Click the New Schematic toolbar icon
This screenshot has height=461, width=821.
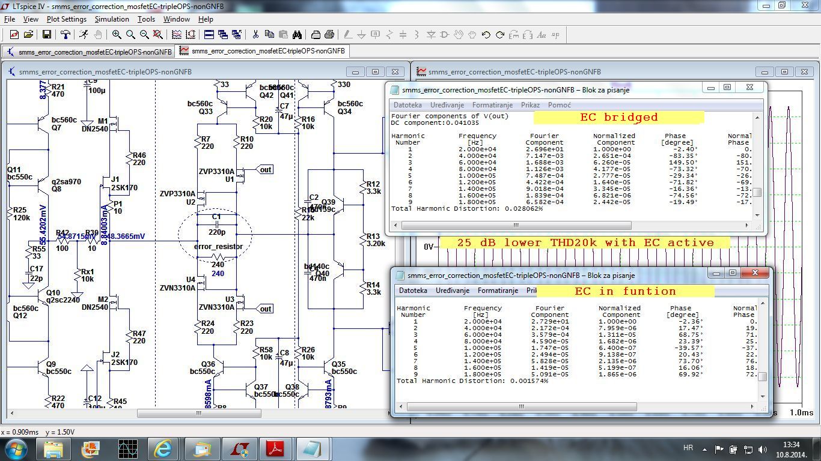coord(14,35)
